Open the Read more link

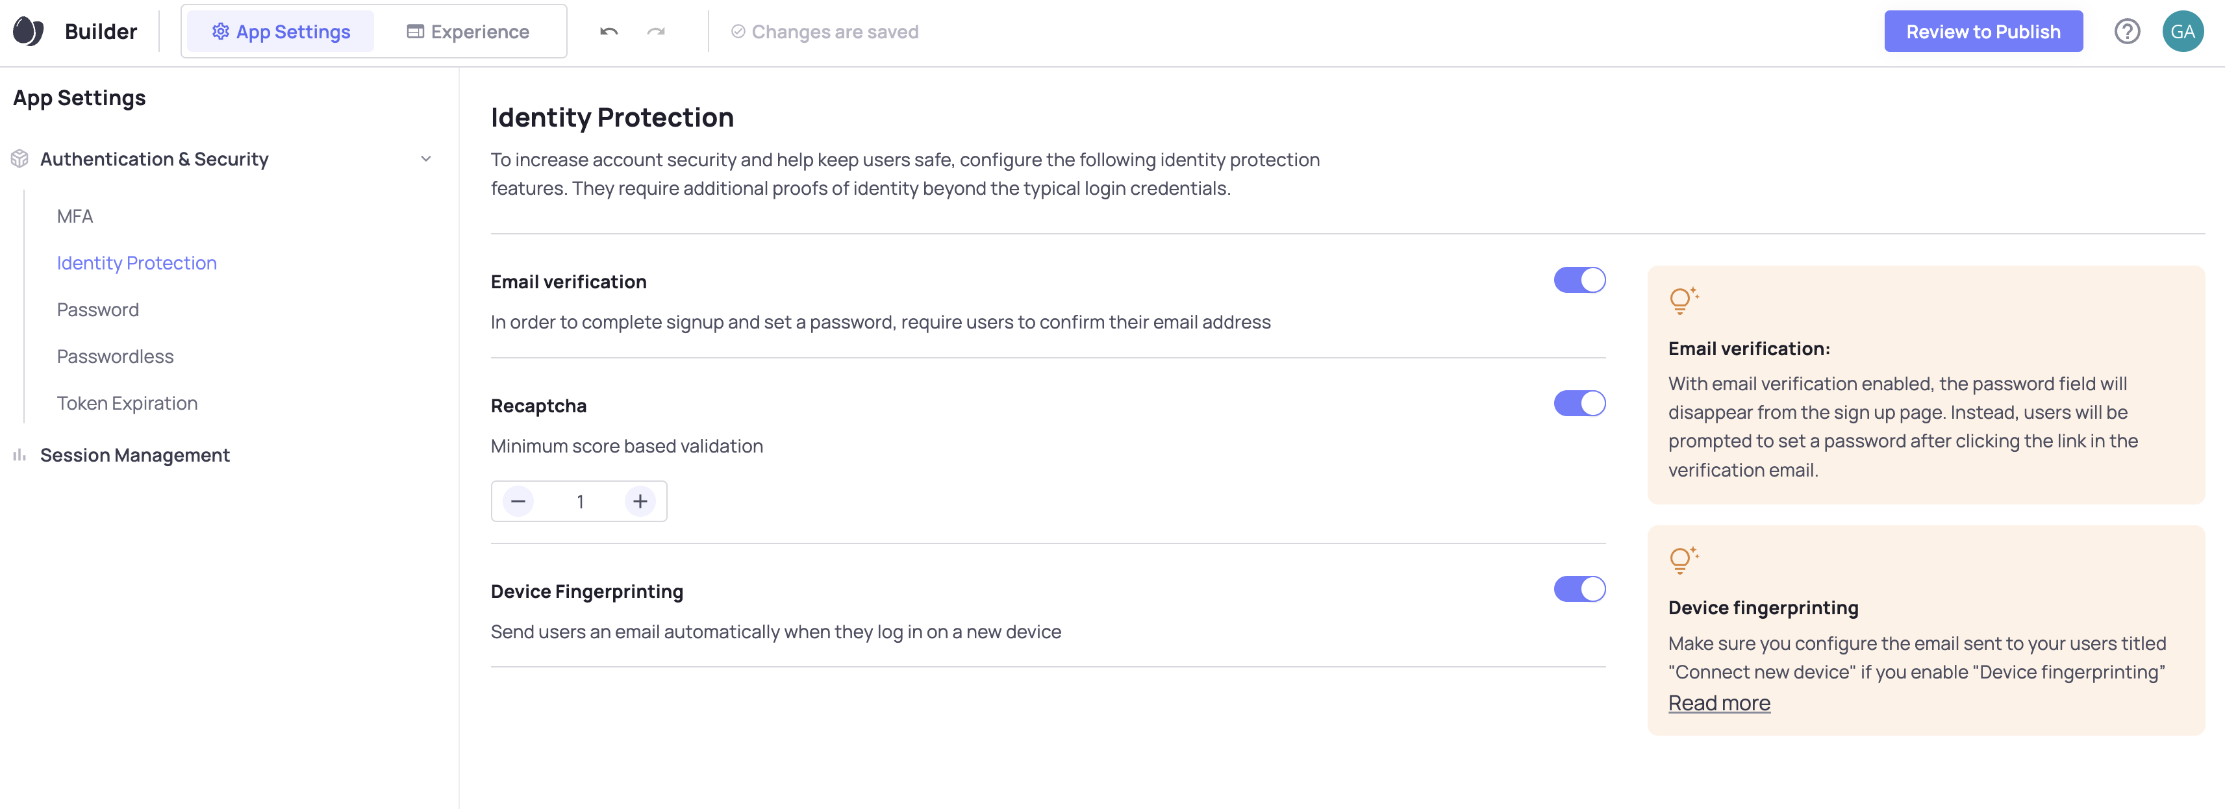[x=1719, y=704]
